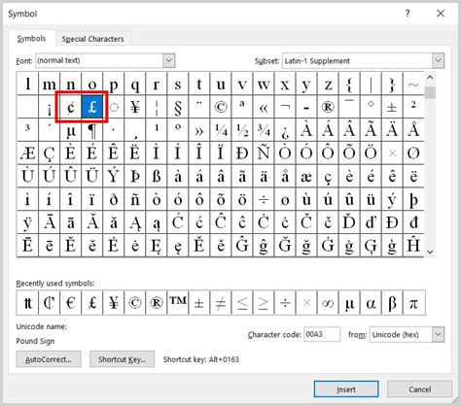Viewport: 461px width, 406px height.
Task: Expand the Subset dropdown
Action: pos(438,60)
